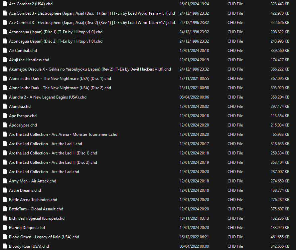
Task: Select Arc the Lad Collection - Arc the Lad.chd
Action: pyautogui.click(x=44, y=171)
